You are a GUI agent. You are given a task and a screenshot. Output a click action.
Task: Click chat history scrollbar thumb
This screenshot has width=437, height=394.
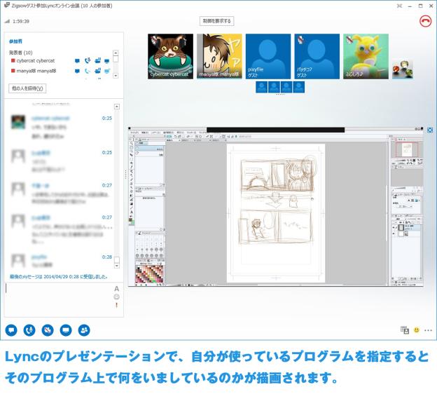point(117,260)
